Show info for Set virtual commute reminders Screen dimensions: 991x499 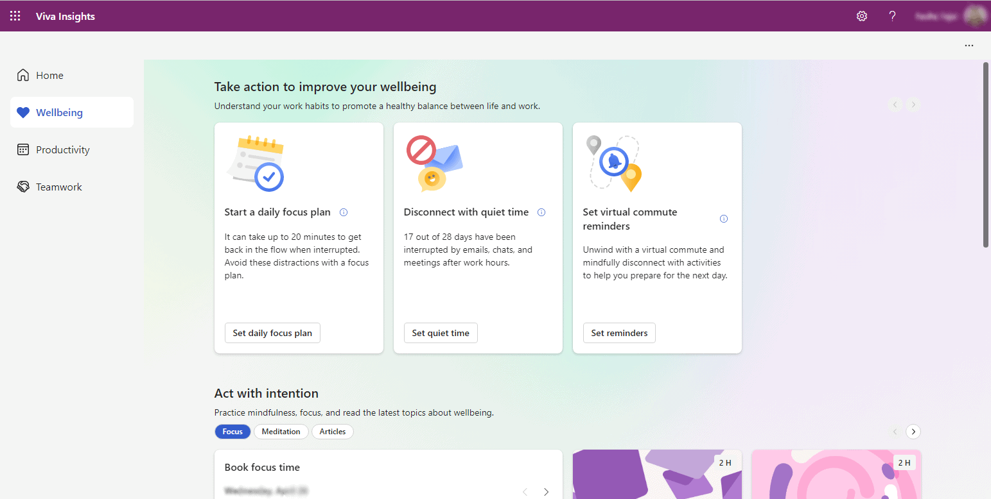(724, 219)
